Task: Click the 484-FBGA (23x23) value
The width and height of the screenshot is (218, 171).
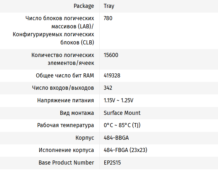Action: point(125,150)
